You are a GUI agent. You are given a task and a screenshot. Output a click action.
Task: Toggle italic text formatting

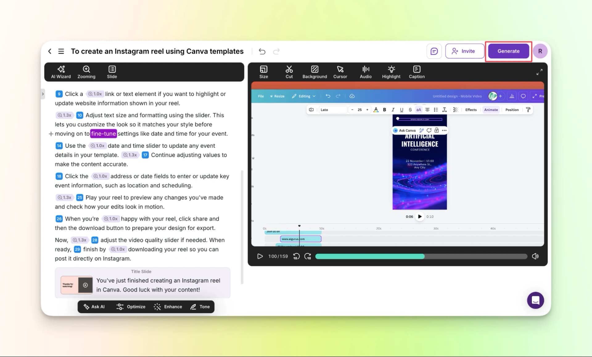393,110
